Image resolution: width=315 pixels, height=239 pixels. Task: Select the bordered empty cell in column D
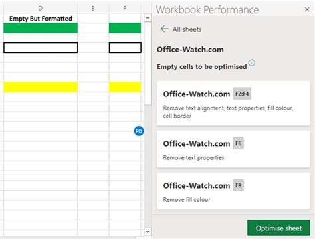tap(41, 48)
